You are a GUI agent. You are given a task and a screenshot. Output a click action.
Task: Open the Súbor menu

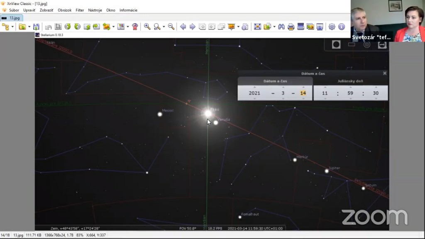[x=14, y=10]
